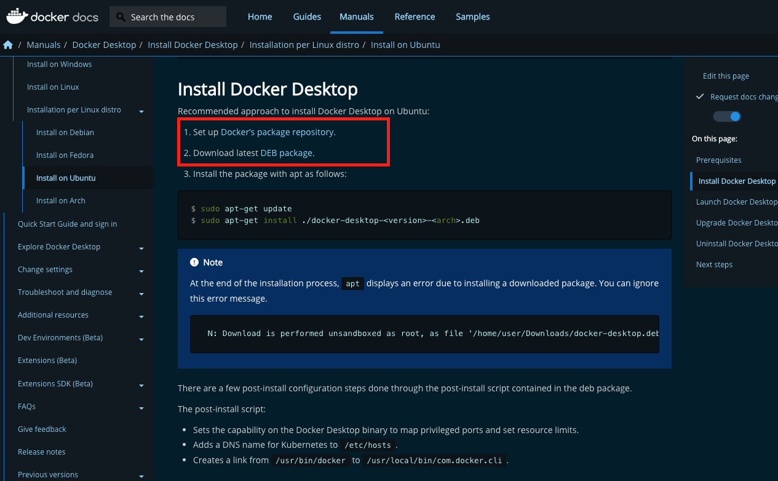Image resolution: width=778 pixels, height=481 pixels.
Task: Open Docker Desktop breadcrumb link
Action: coord(104,45)
